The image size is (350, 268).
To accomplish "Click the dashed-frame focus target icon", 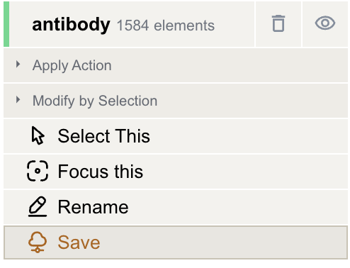I will pyautogui.click(x=38, y=171).
